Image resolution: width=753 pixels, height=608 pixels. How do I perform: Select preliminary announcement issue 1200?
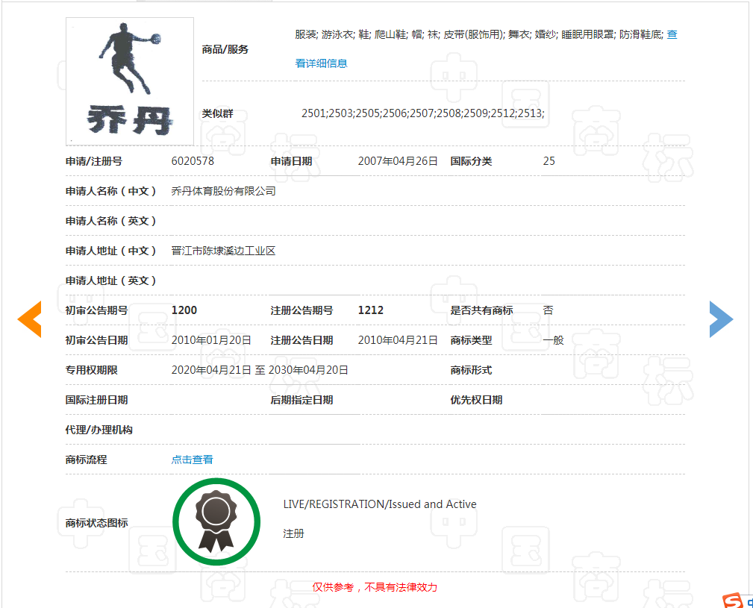(184, 310)
